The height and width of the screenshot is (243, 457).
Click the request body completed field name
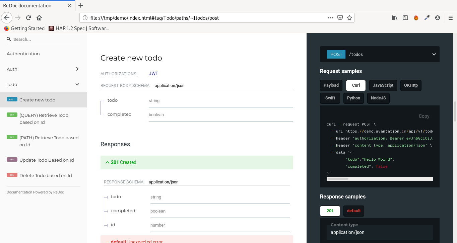(120, 114)
